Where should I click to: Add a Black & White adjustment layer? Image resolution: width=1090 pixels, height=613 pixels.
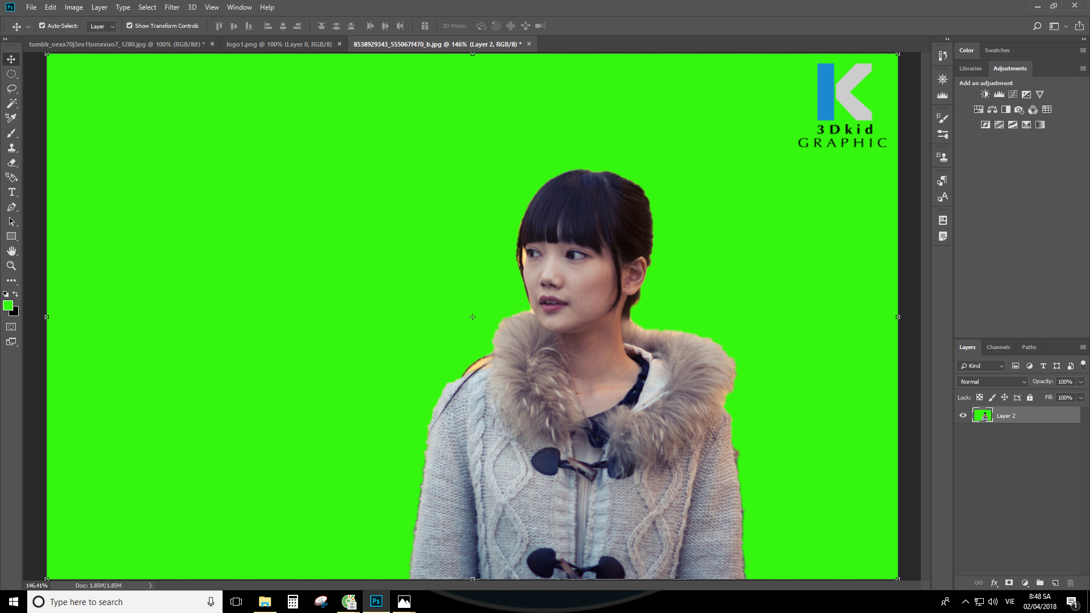pos(1005,110)
